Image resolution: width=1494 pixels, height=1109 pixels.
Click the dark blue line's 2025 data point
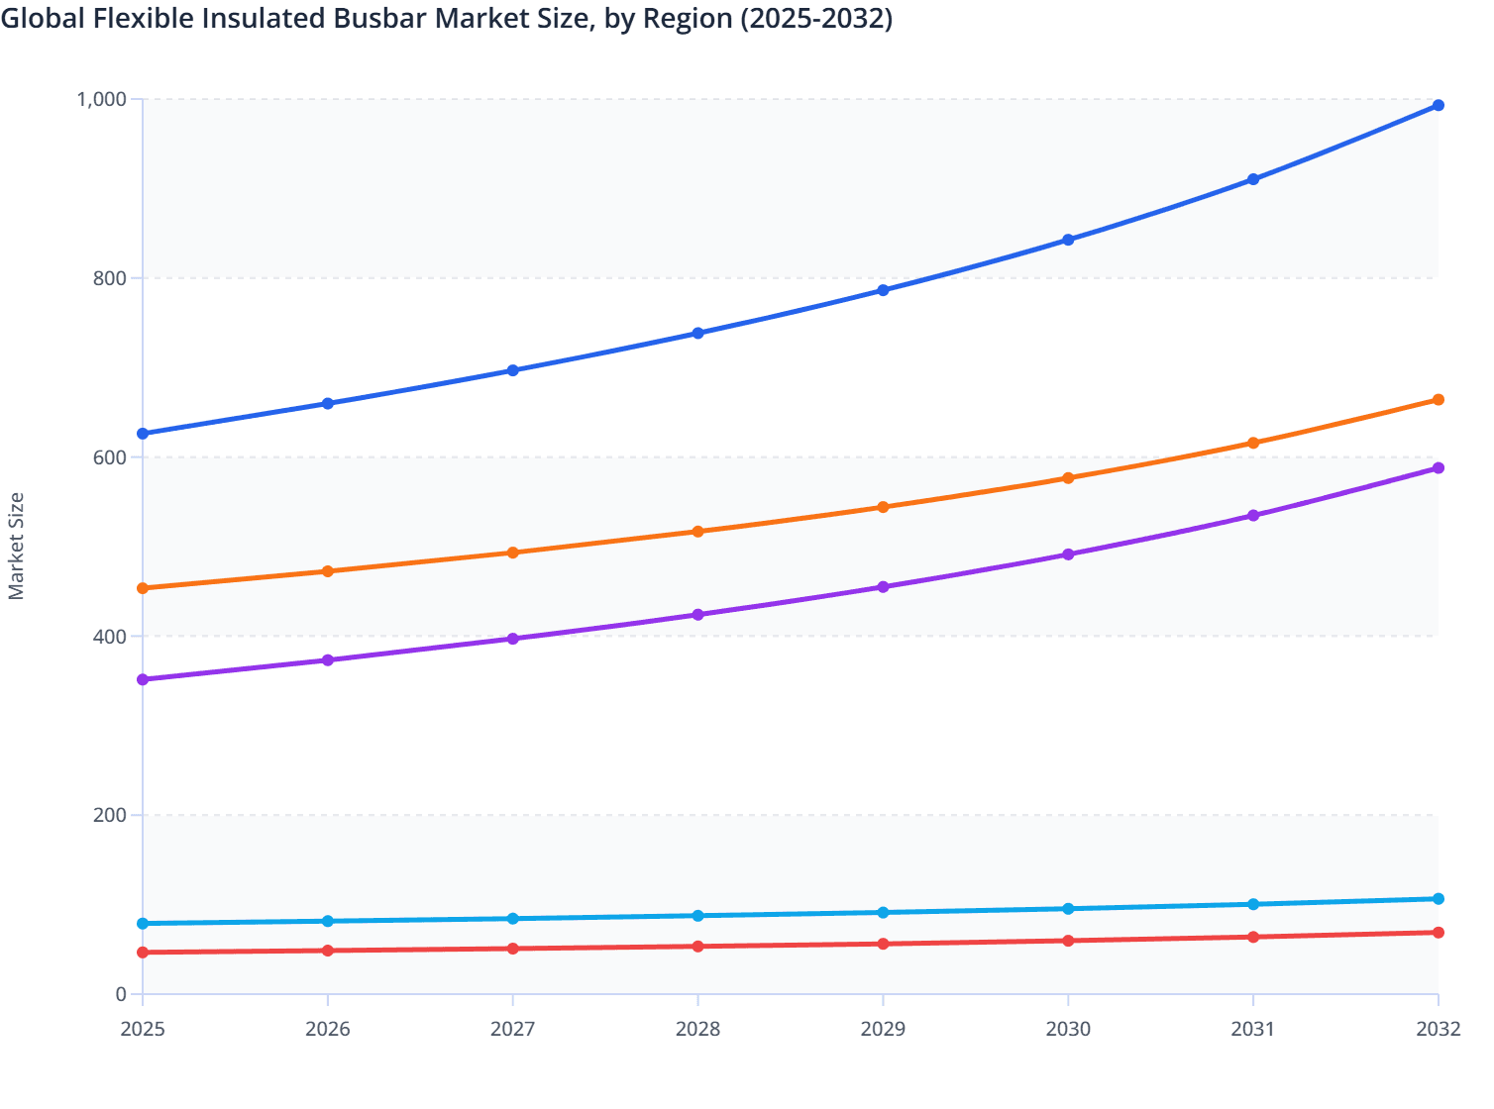pos(143,434)
